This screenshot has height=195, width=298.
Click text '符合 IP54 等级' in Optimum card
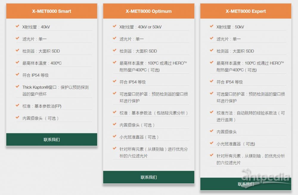click(x=133, y=82)
